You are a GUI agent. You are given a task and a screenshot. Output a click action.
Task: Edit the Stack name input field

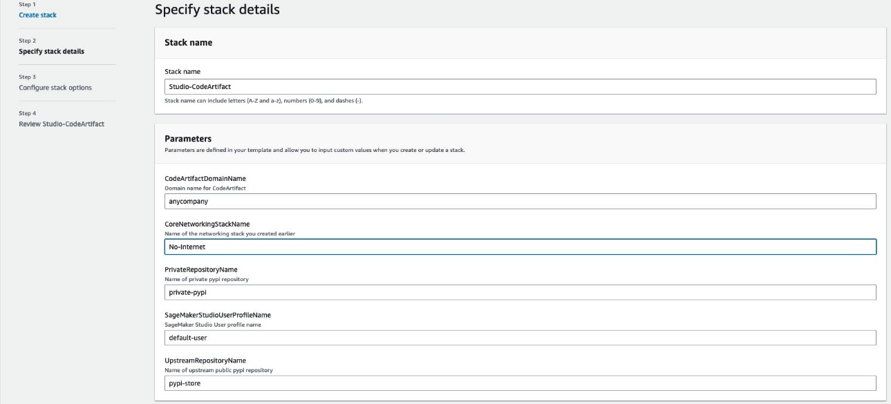520,86
